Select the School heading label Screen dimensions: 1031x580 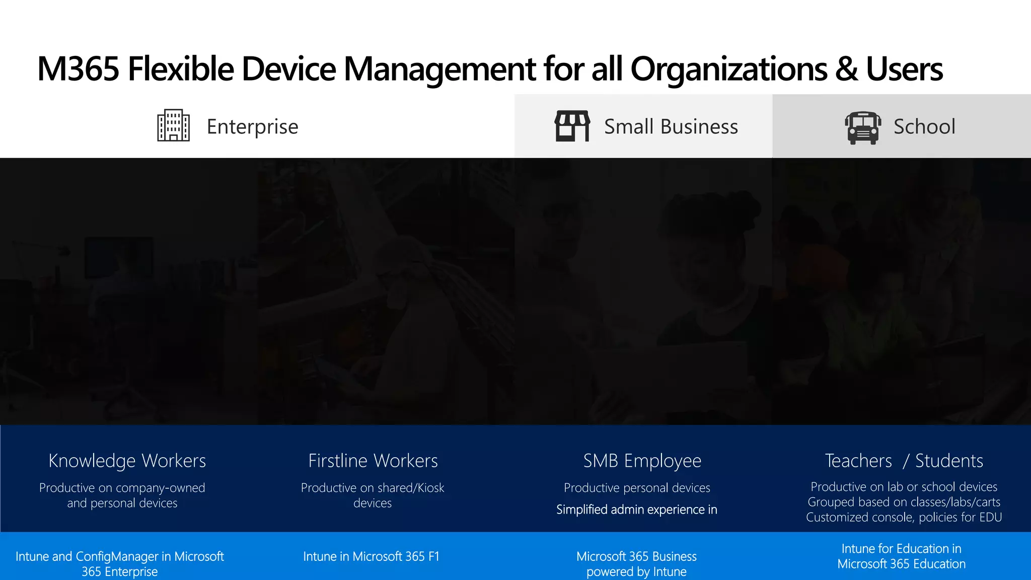click(x=924, y=126)
